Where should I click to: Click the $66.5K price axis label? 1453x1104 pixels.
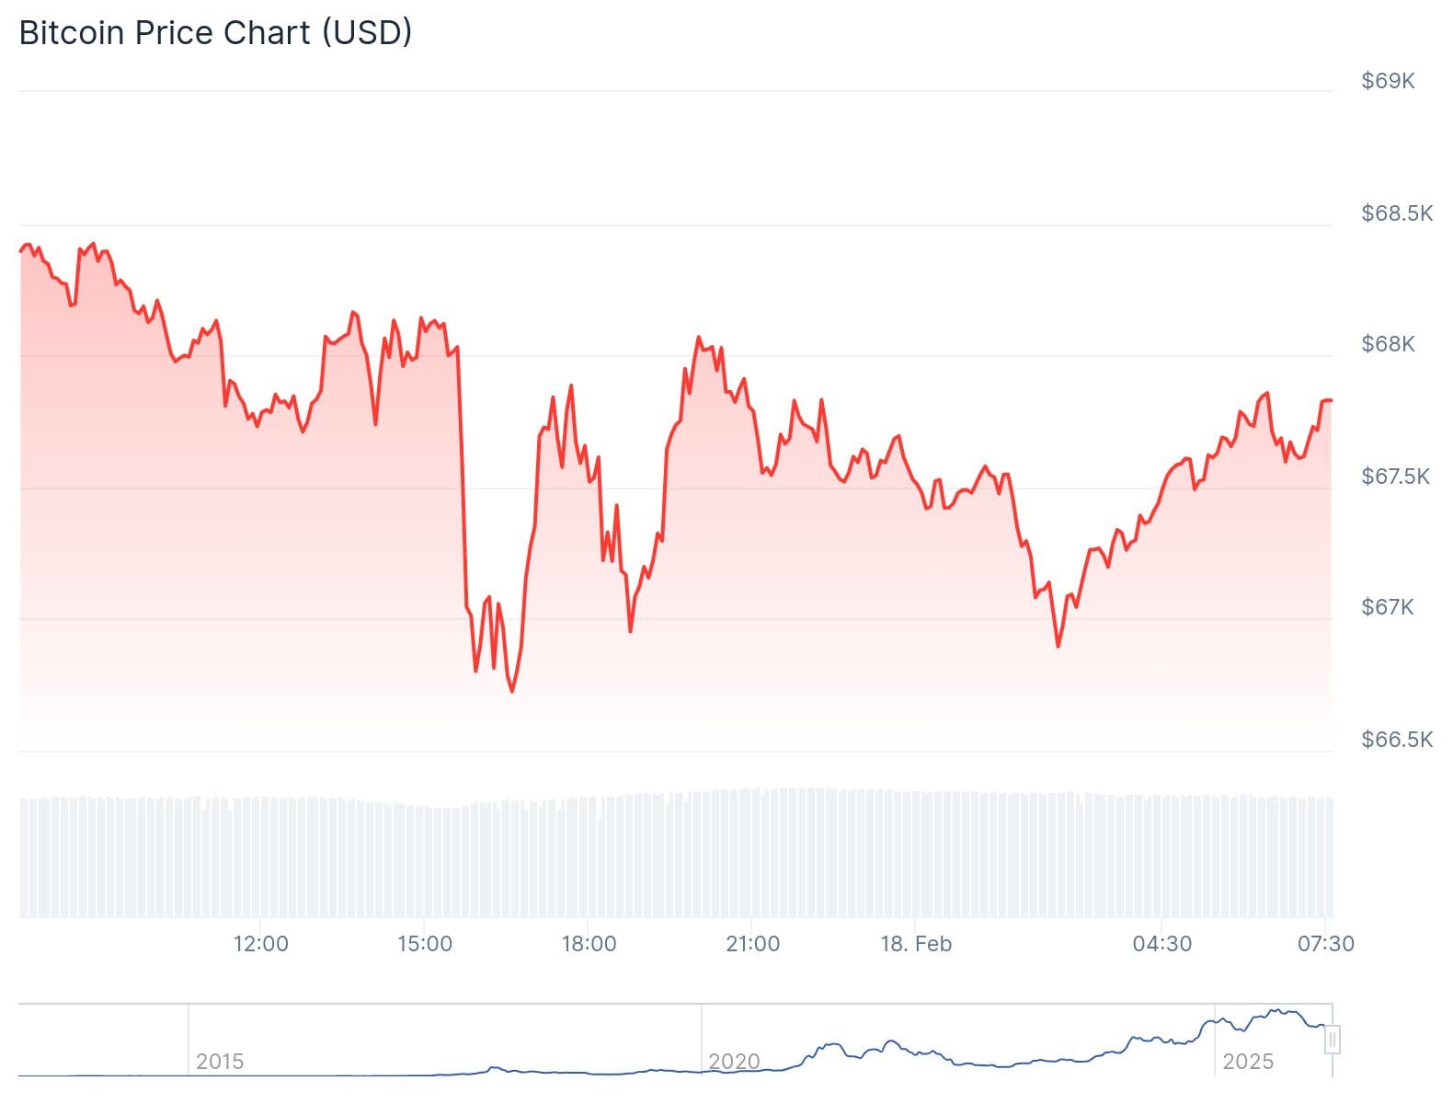pyautogui.click(x=1397, y=740)
